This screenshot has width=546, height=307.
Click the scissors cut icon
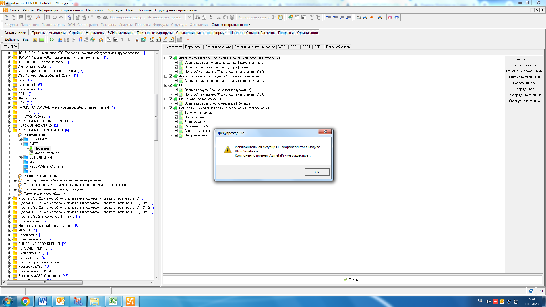click(x=219, y=17)
